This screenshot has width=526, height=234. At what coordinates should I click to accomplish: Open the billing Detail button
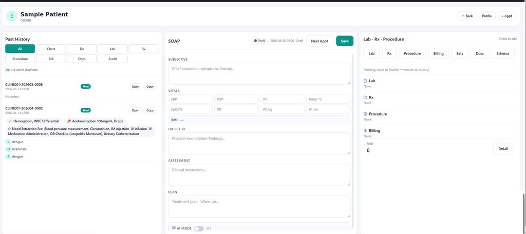(503, 148)
